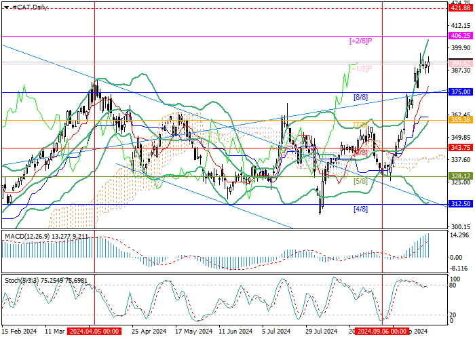This screenshot has width=475, height=339.
Task: Select the 421.88 red price label
Action: (x=461, y=8)
